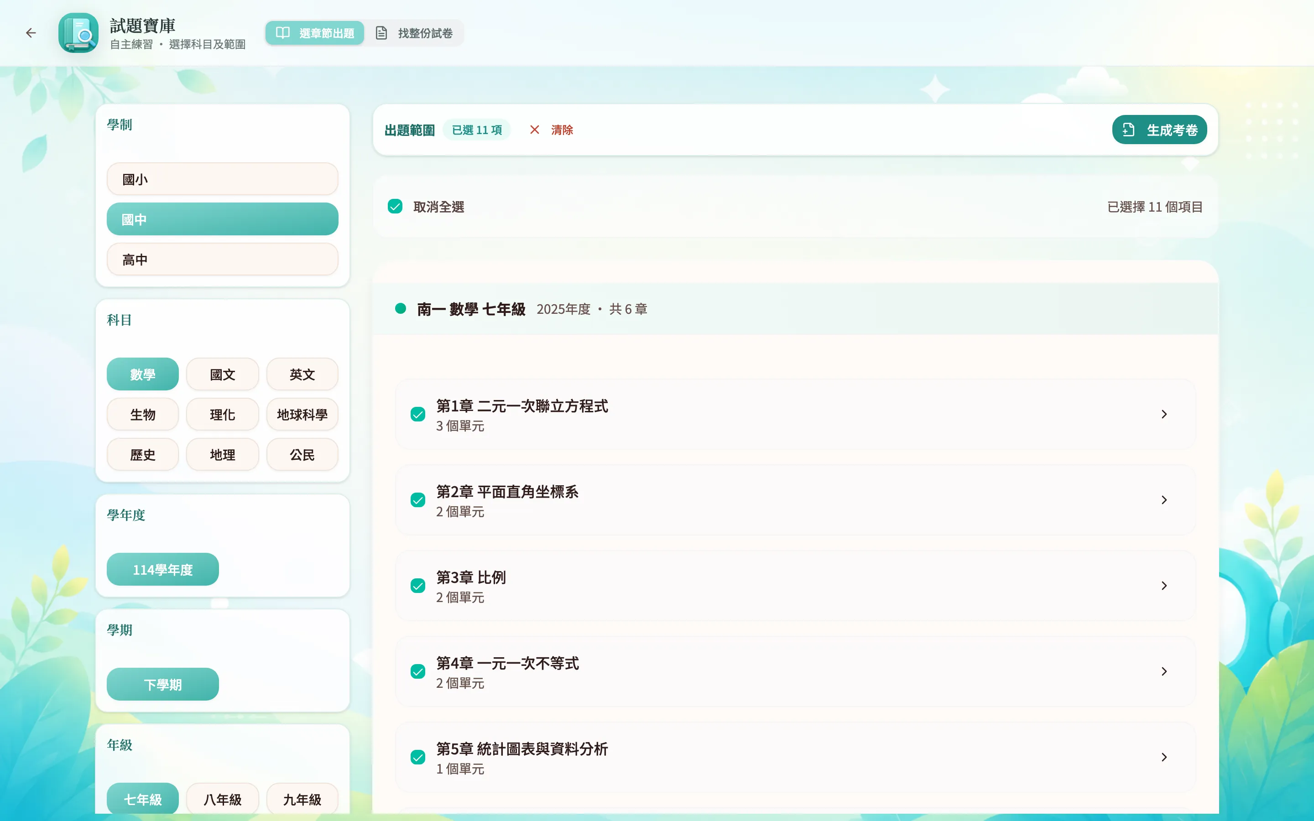Screen dimensions: 1314x821
Task: Select 下學期 semester
Action: coord(162,685)
